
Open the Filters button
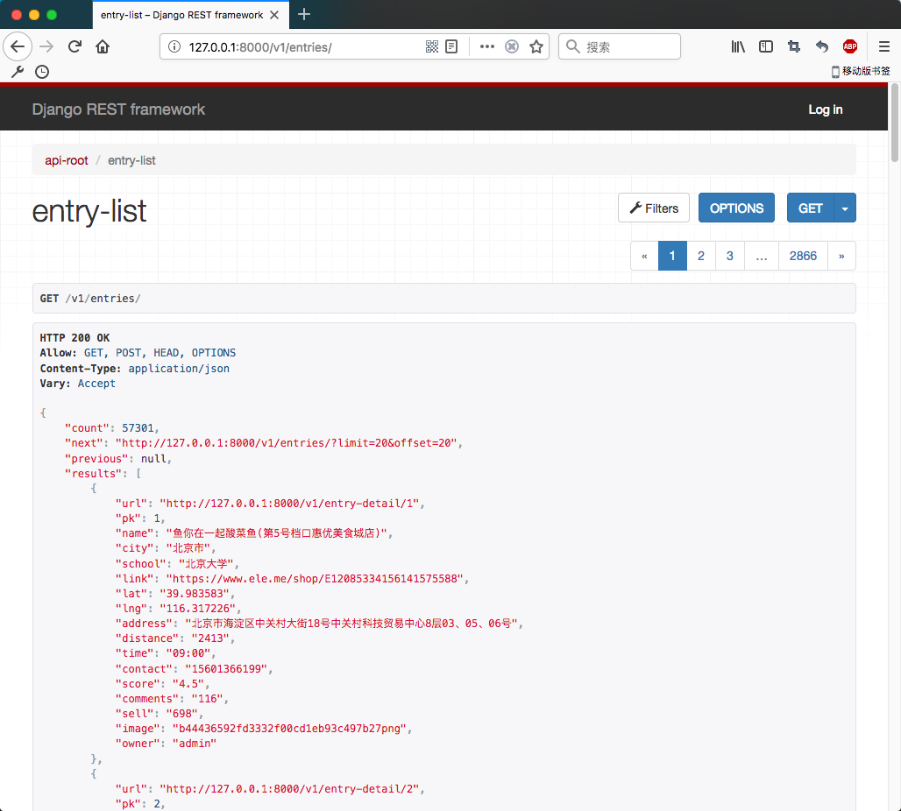coord(654,208)
